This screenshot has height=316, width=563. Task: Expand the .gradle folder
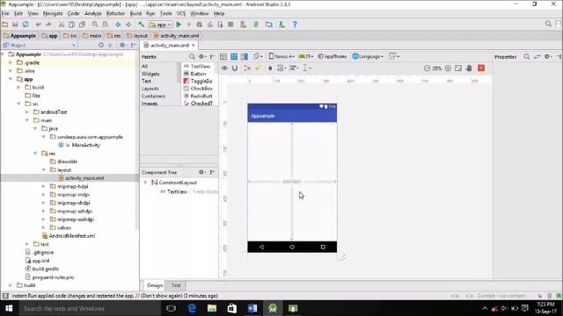click(x=11, y=62)
